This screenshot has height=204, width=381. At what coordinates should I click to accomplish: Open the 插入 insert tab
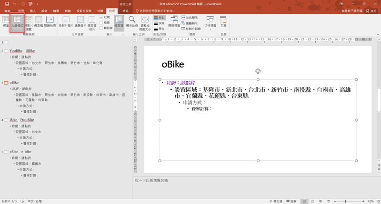pos(32,10)
